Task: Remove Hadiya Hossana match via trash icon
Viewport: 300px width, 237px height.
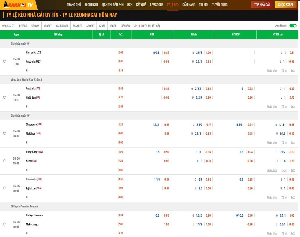Action: tap(4, 224)
